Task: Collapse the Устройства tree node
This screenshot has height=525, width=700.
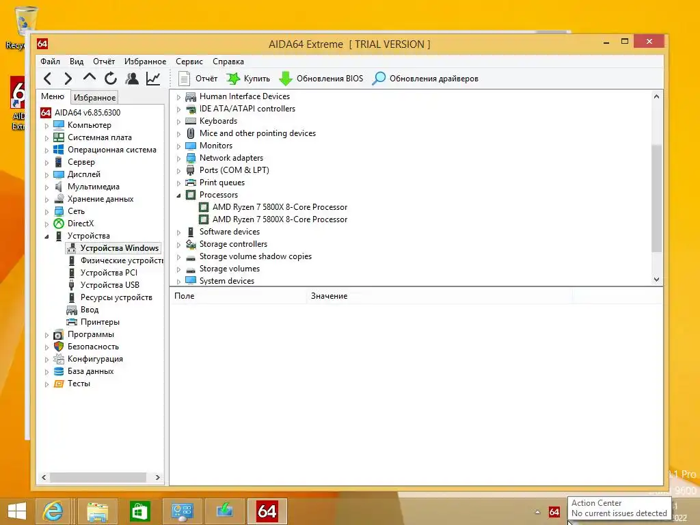Action: (47, 236)
